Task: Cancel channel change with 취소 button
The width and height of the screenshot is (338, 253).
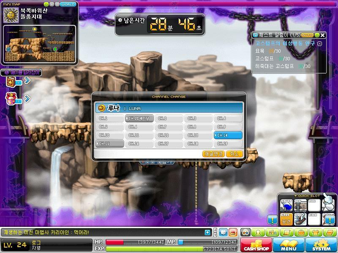Action: (234, 154)
